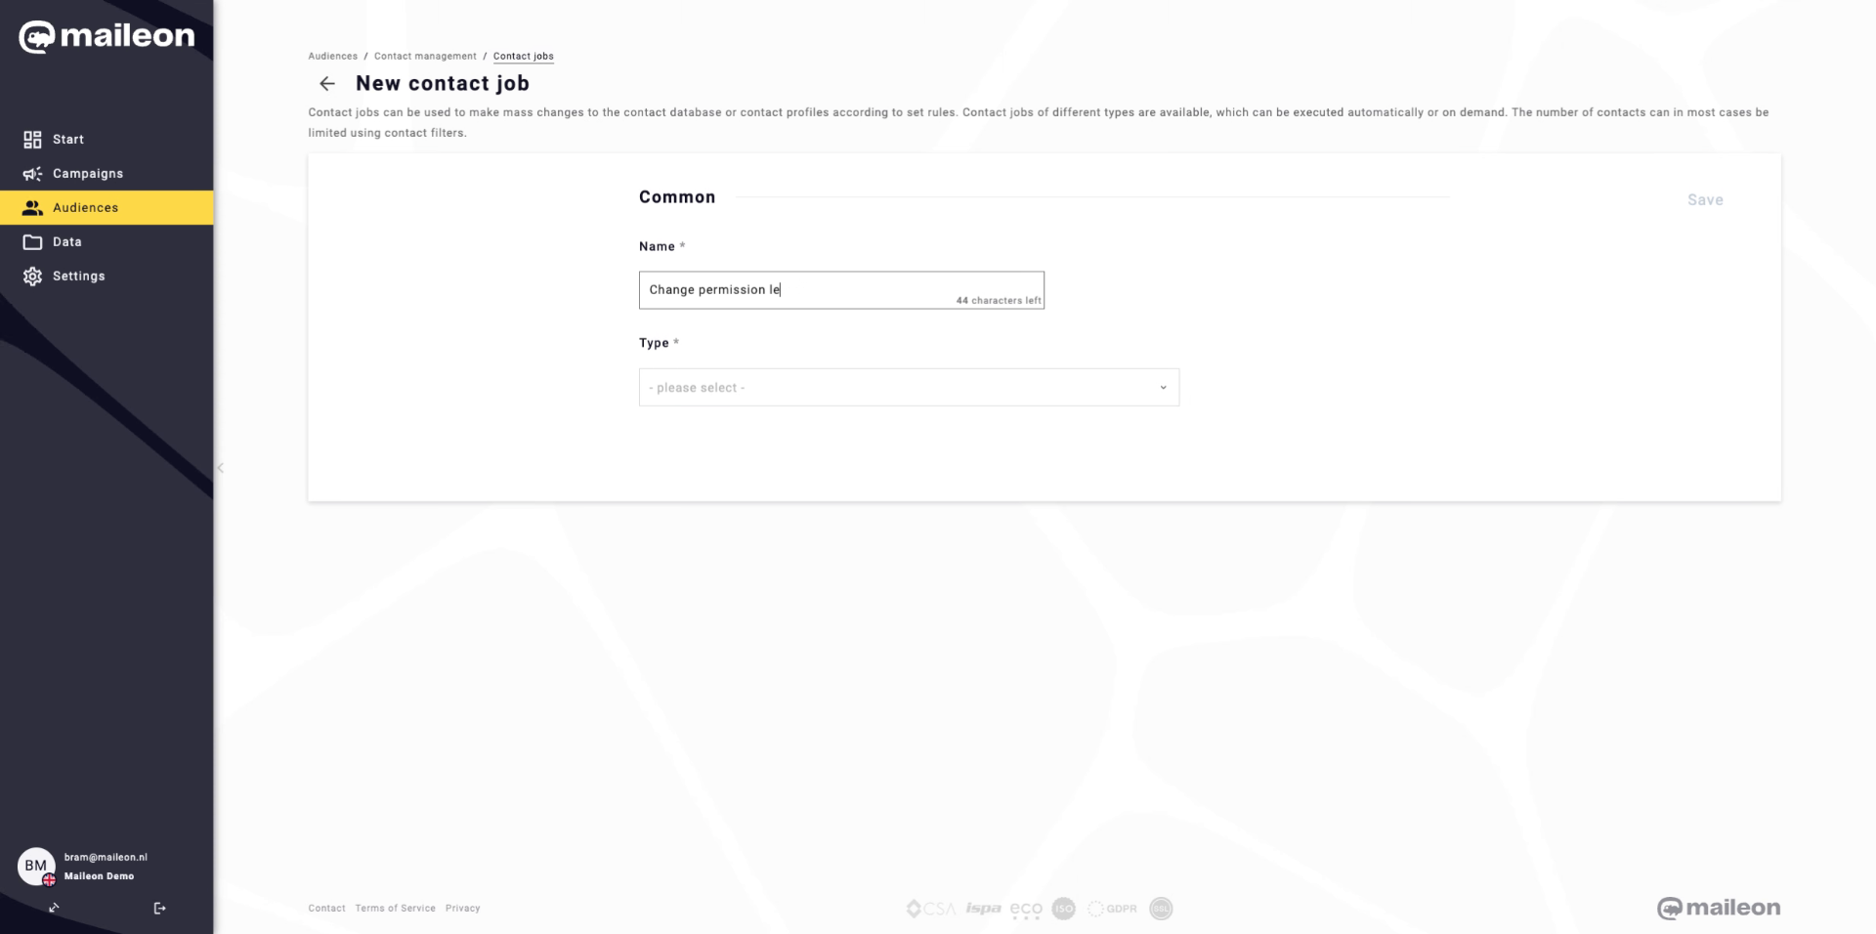
Task: Click the CSA certification badge
Action: 930,909
